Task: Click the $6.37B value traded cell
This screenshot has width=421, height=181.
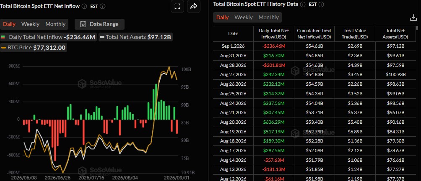Action: pos(355,113)
